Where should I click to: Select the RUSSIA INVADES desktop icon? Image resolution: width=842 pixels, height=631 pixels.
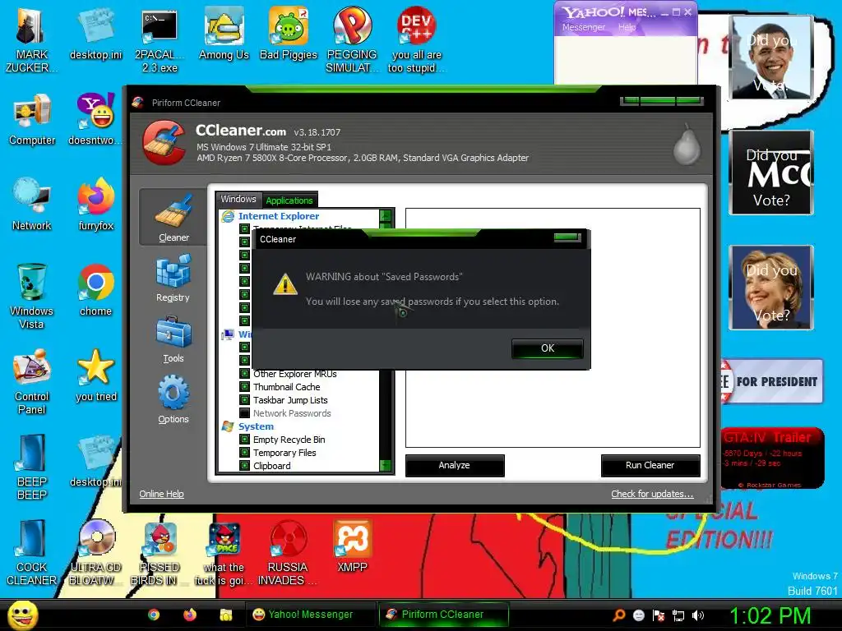288,553
